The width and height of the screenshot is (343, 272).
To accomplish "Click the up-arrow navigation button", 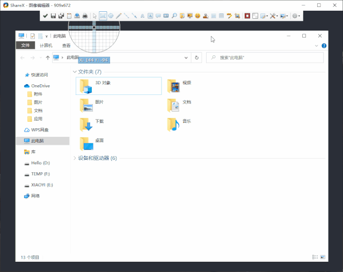I will (48, 58).
